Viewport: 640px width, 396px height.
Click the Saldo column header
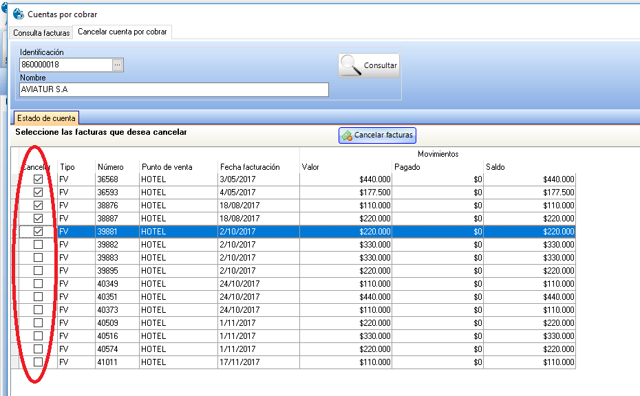click(496, 167)
